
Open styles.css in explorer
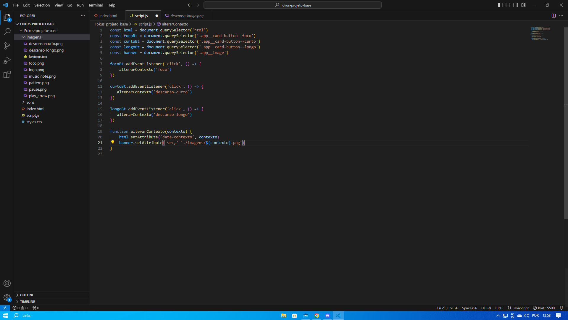click(52, 122)
